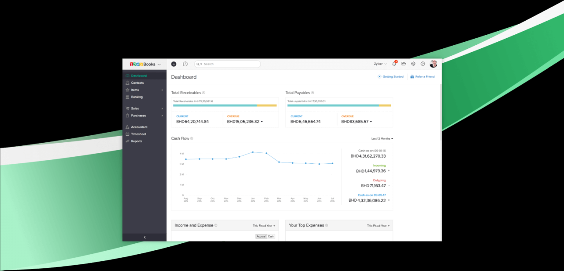Expand the Sales menu
564x271 pixels.
[134, 108]
